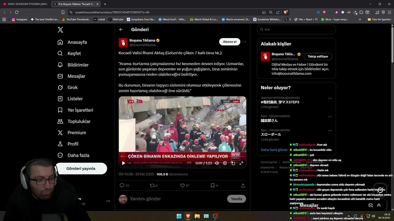Open post options three-dot menu
394x221 pixels.
coord(244,42)
